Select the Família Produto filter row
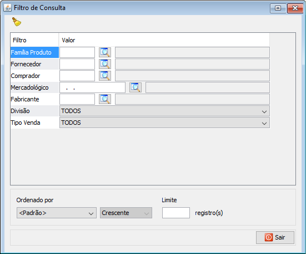The height and width of the screenshot is (254, 306). pos(34,52)
